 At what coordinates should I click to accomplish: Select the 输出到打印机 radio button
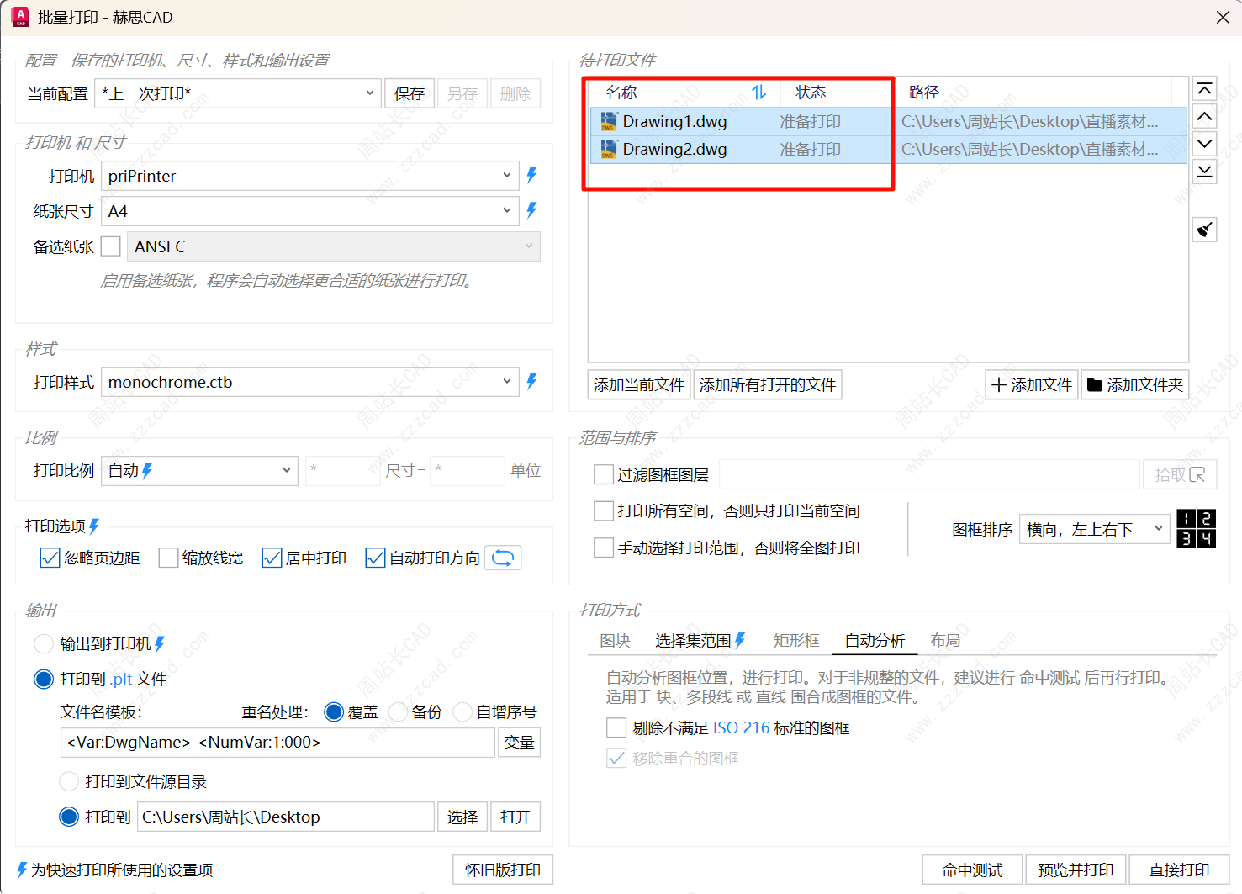[x=44, y=644]
